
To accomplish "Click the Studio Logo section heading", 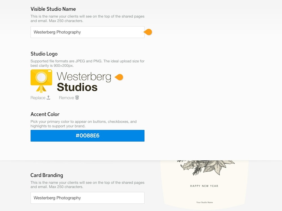I will 44,54.
